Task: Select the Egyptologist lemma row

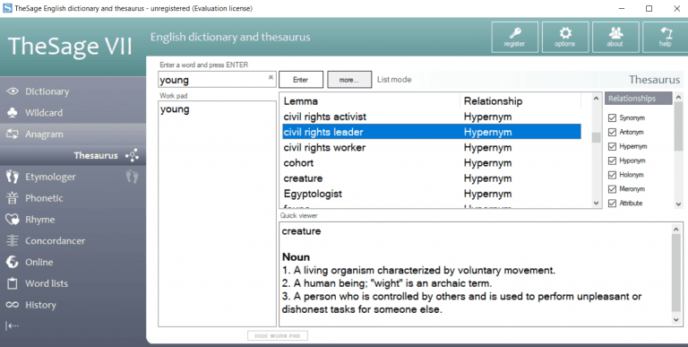Action: pyautogui.click(x=431, y=194)
